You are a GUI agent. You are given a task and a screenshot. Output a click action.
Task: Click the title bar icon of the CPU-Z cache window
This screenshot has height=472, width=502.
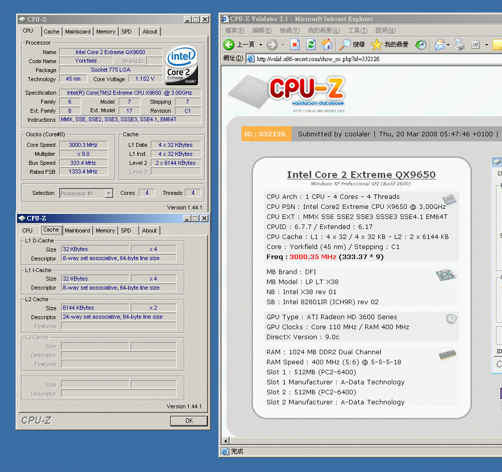pos(22,218)
